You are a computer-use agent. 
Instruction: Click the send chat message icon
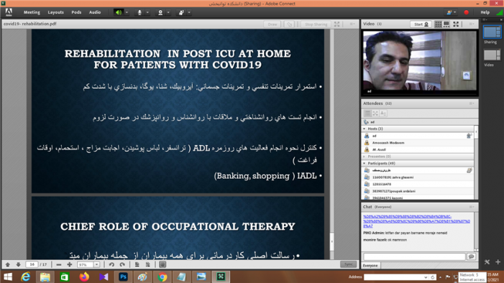471,256
